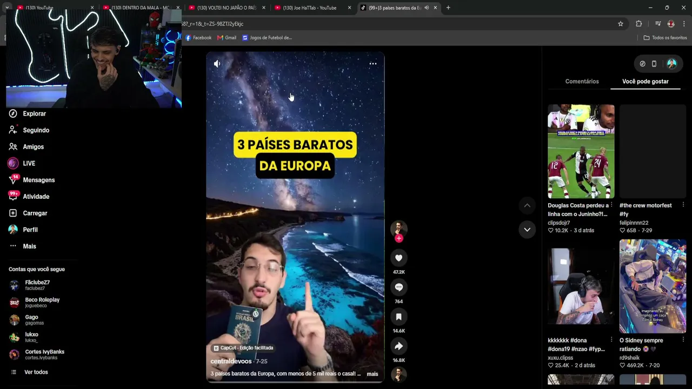
Task: Open the Gmail bookmark
Action: 227,38
